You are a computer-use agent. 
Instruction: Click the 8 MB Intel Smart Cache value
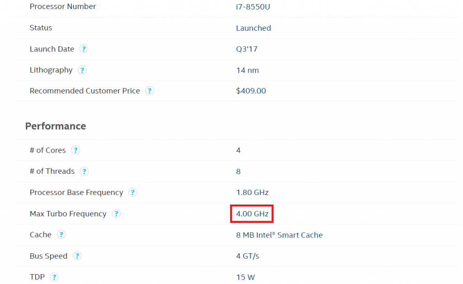(x=279, y=235)
